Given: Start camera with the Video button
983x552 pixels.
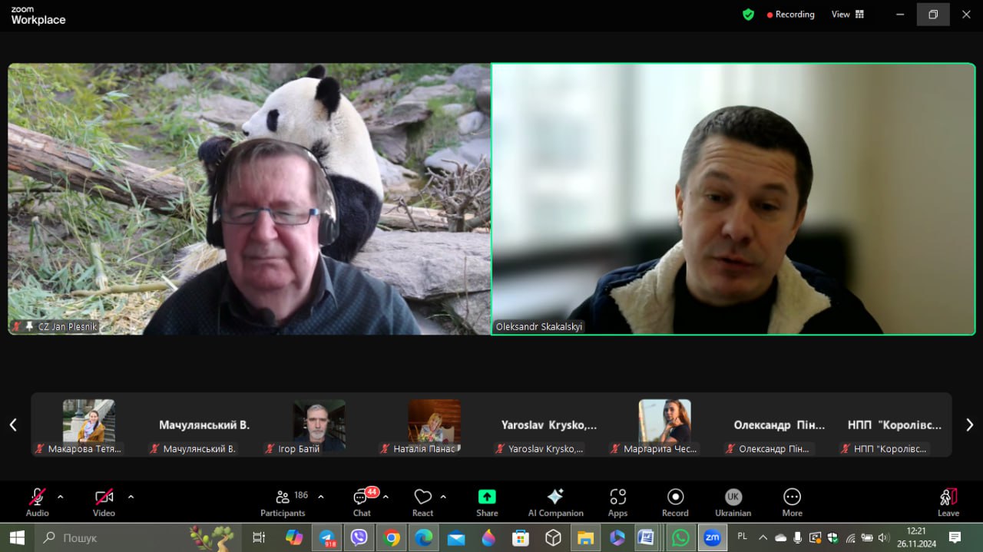Looking at the screenshot, I should pyautogui.click(x=104, y=502).
